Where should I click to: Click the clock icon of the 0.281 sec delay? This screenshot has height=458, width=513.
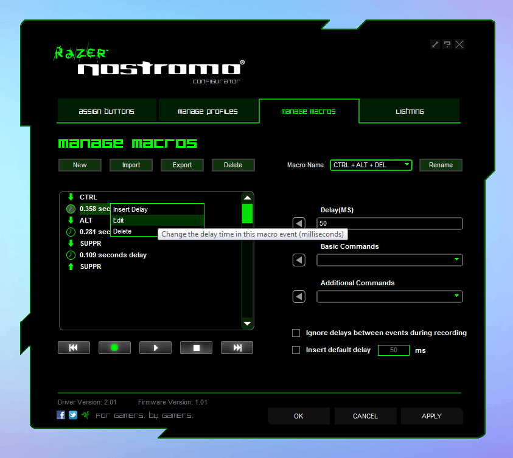(71, 232)
